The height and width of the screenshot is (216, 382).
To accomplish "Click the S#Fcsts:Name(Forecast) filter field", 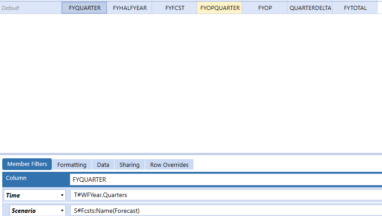I will point(226,211).
